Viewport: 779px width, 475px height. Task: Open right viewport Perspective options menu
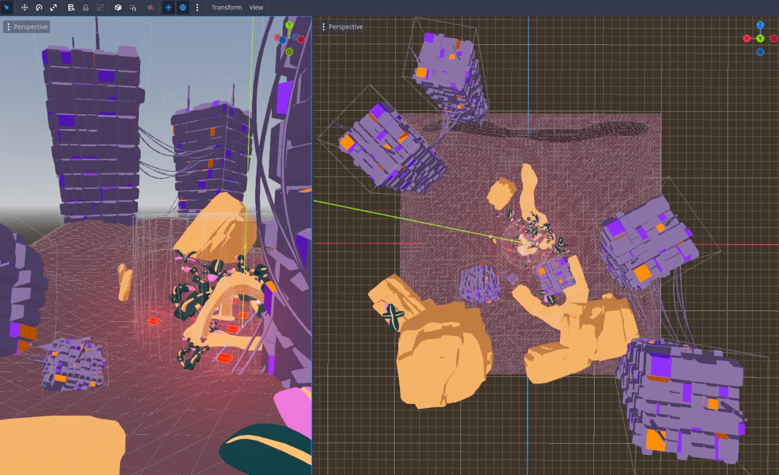[341, 27]
